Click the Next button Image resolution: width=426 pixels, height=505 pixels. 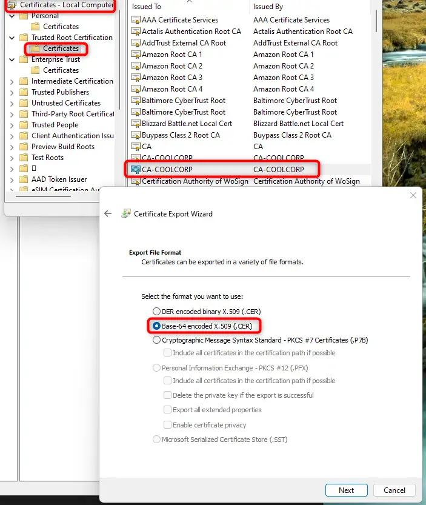pos(347,490)
